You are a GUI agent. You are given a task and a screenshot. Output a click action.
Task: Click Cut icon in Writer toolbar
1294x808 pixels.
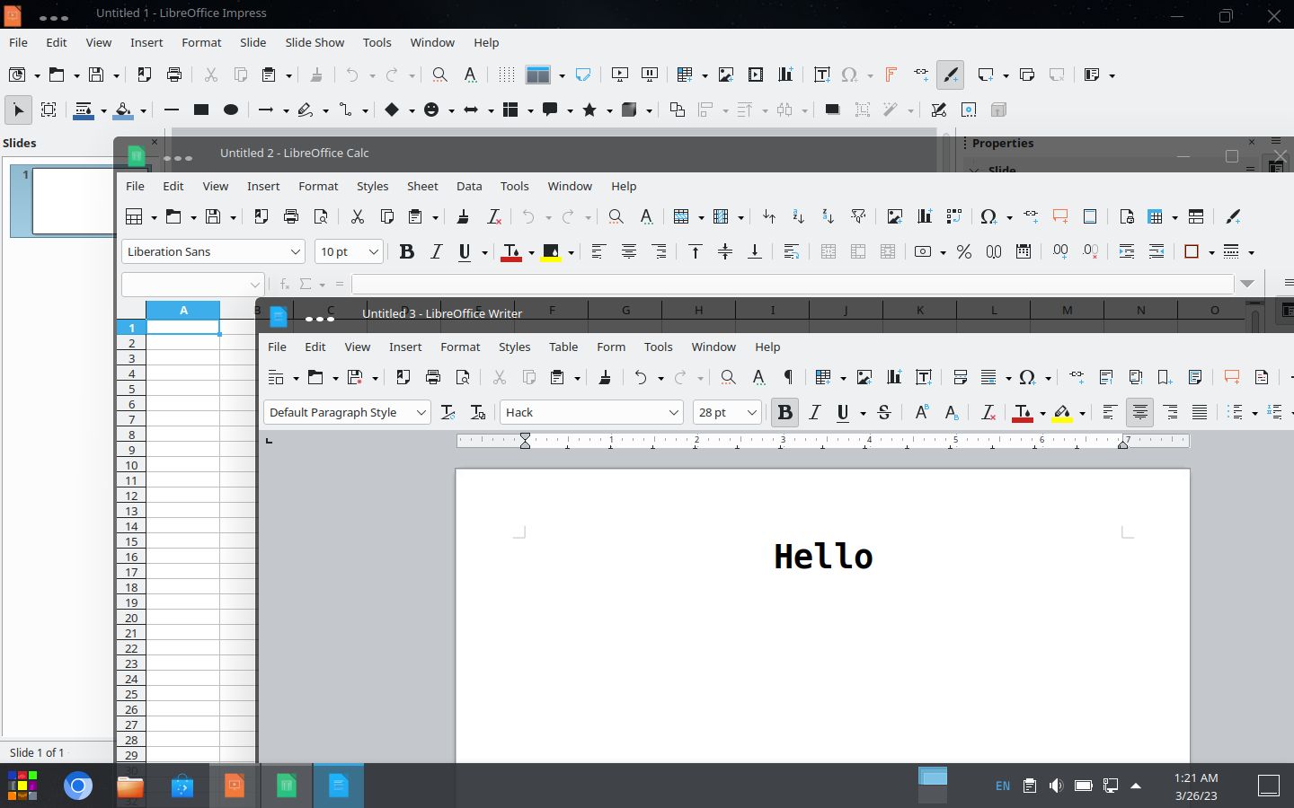pos(500,377)
